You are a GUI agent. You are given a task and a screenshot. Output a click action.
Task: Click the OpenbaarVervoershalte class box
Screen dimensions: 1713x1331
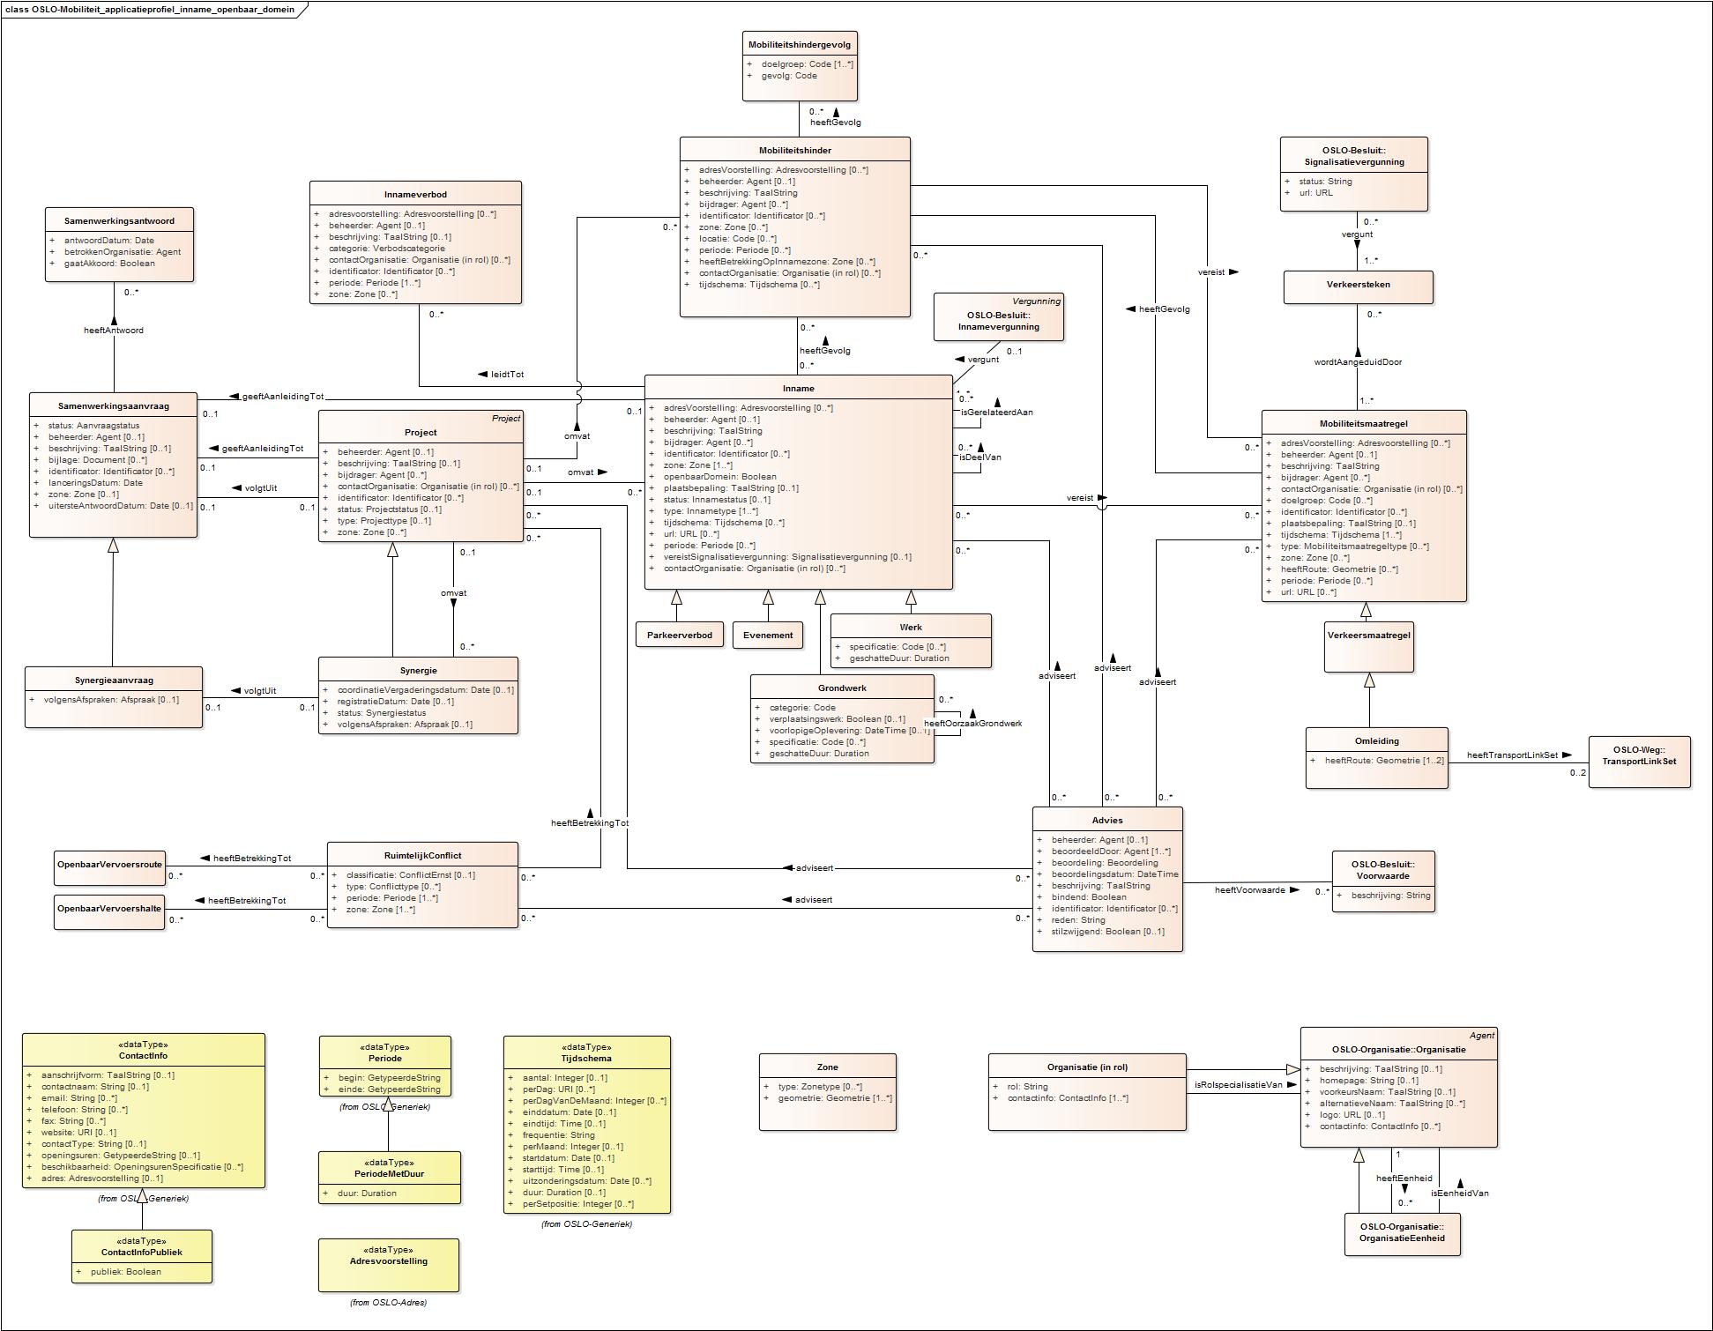click(109, 908)
